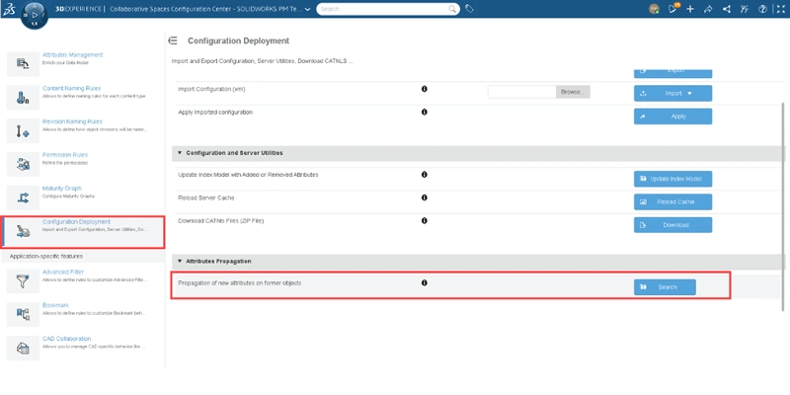Viewport: 790px width, 395px height.
Task: Open Advanced Filter link
Action: pos(63,273)
